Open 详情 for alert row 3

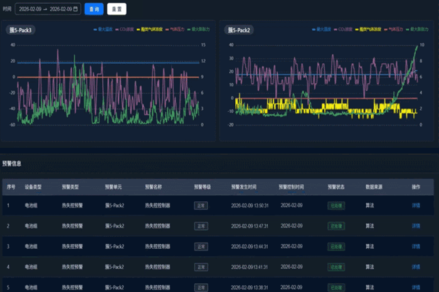coord(415,246)
